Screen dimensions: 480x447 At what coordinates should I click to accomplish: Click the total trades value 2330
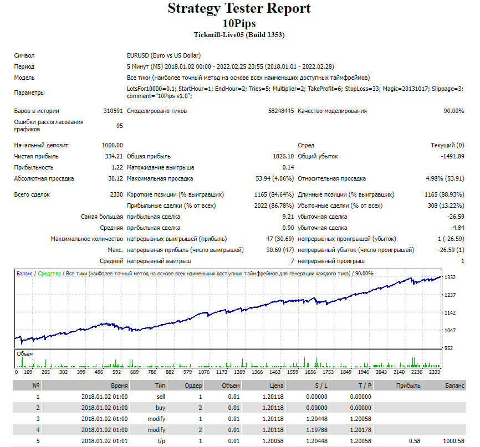(114, 194)
